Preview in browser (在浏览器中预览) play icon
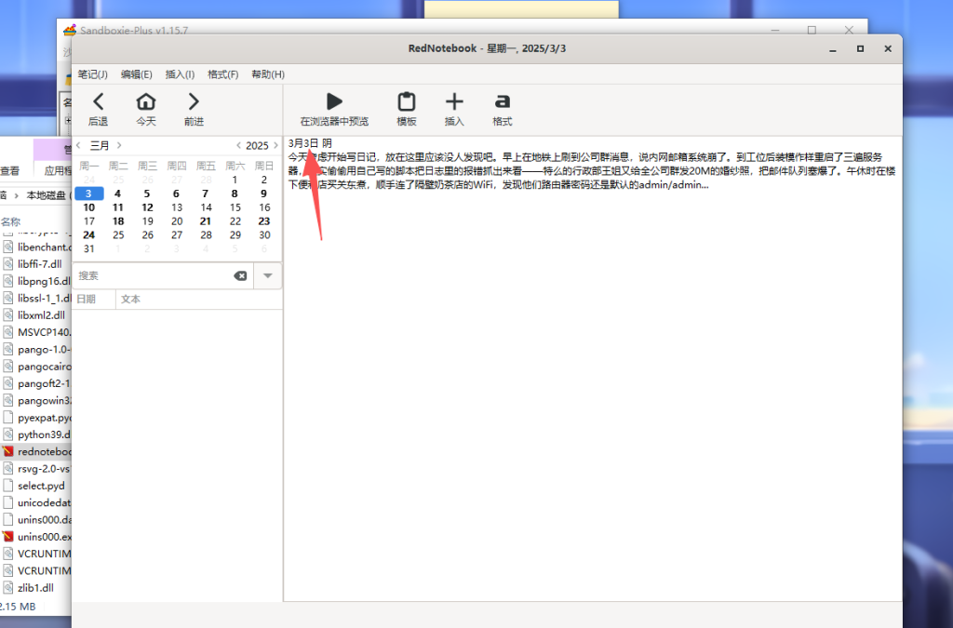This screenshot has height=628, width=953. point(334,102)
